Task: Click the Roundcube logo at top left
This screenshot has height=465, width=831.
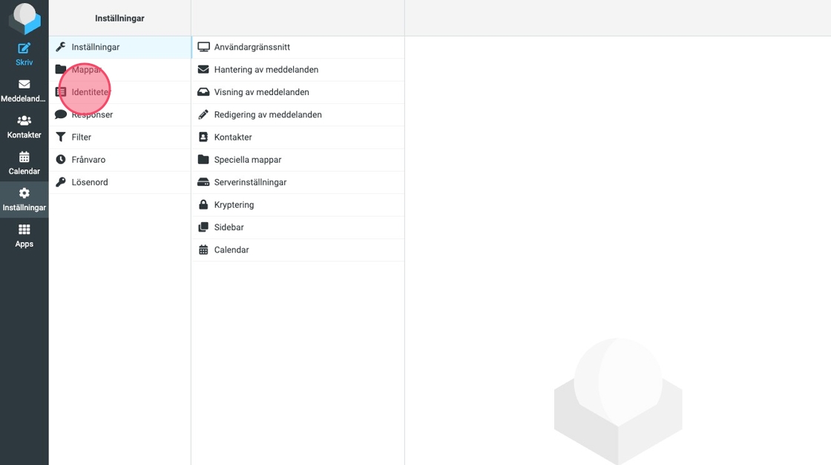Action: coord(24,18)
